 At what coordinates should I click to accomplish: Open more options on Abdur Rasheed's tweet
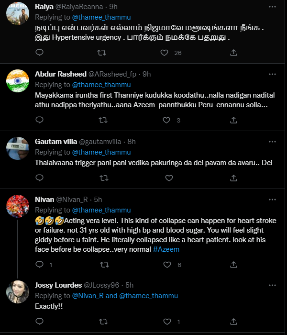coord(272,74)
